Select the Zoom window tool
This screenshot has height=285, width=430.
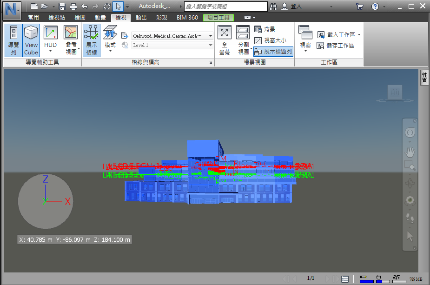click(x=410, y=166)
